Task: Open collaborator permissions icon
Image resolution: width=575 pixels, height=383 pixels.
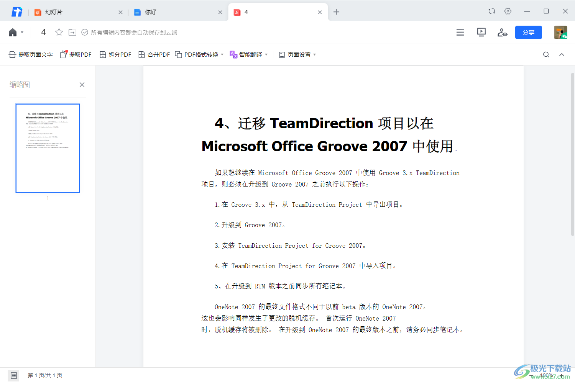Action: 502,32
